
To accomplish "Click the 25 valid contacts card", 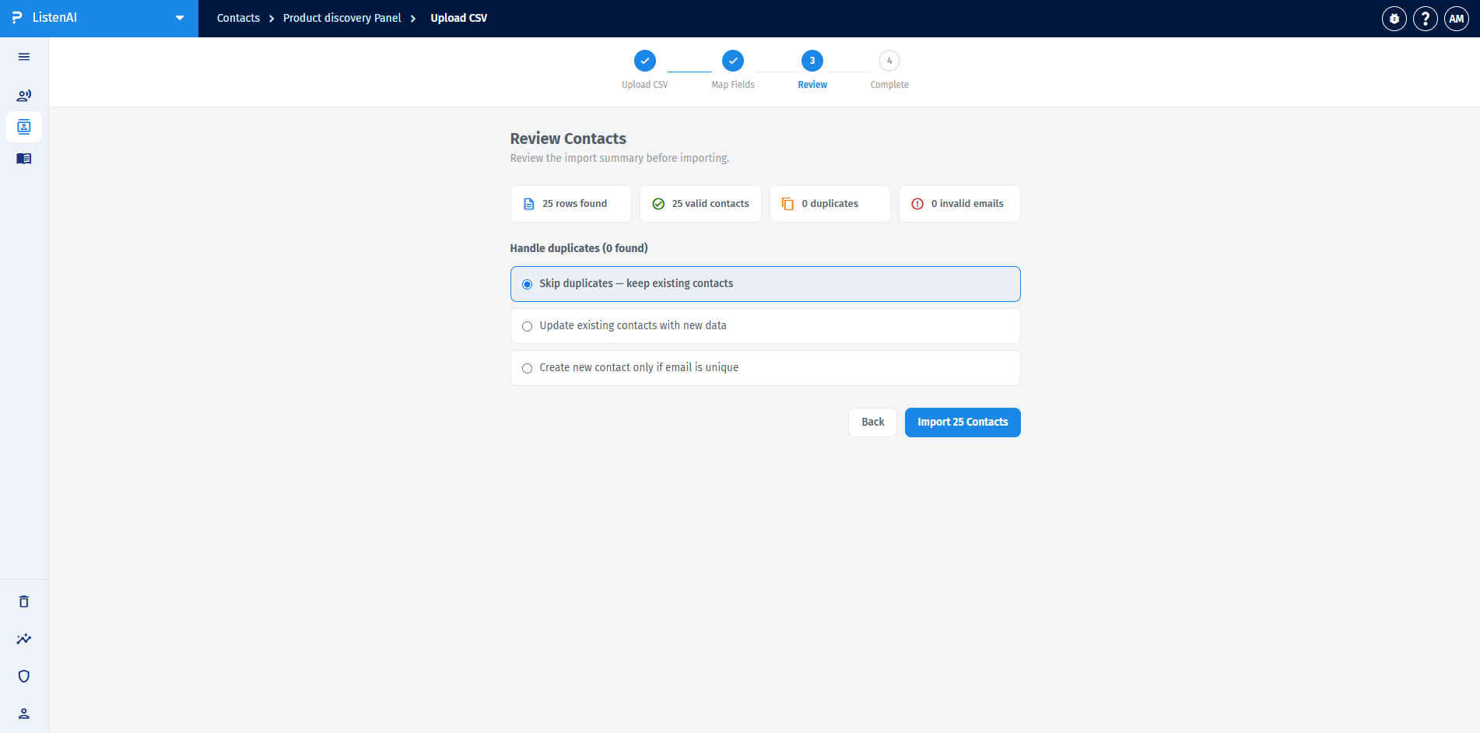I will 700,204.
